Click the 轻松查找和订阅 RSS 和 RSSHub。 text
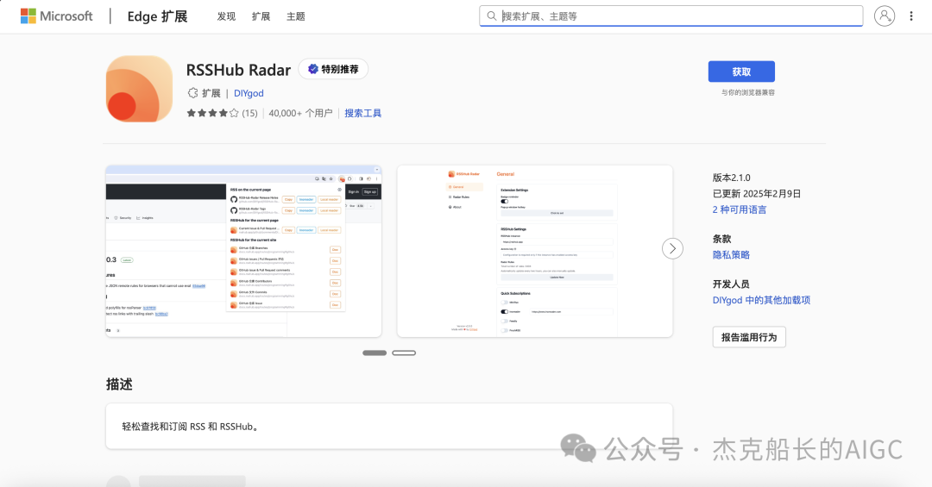 (190, 427)
